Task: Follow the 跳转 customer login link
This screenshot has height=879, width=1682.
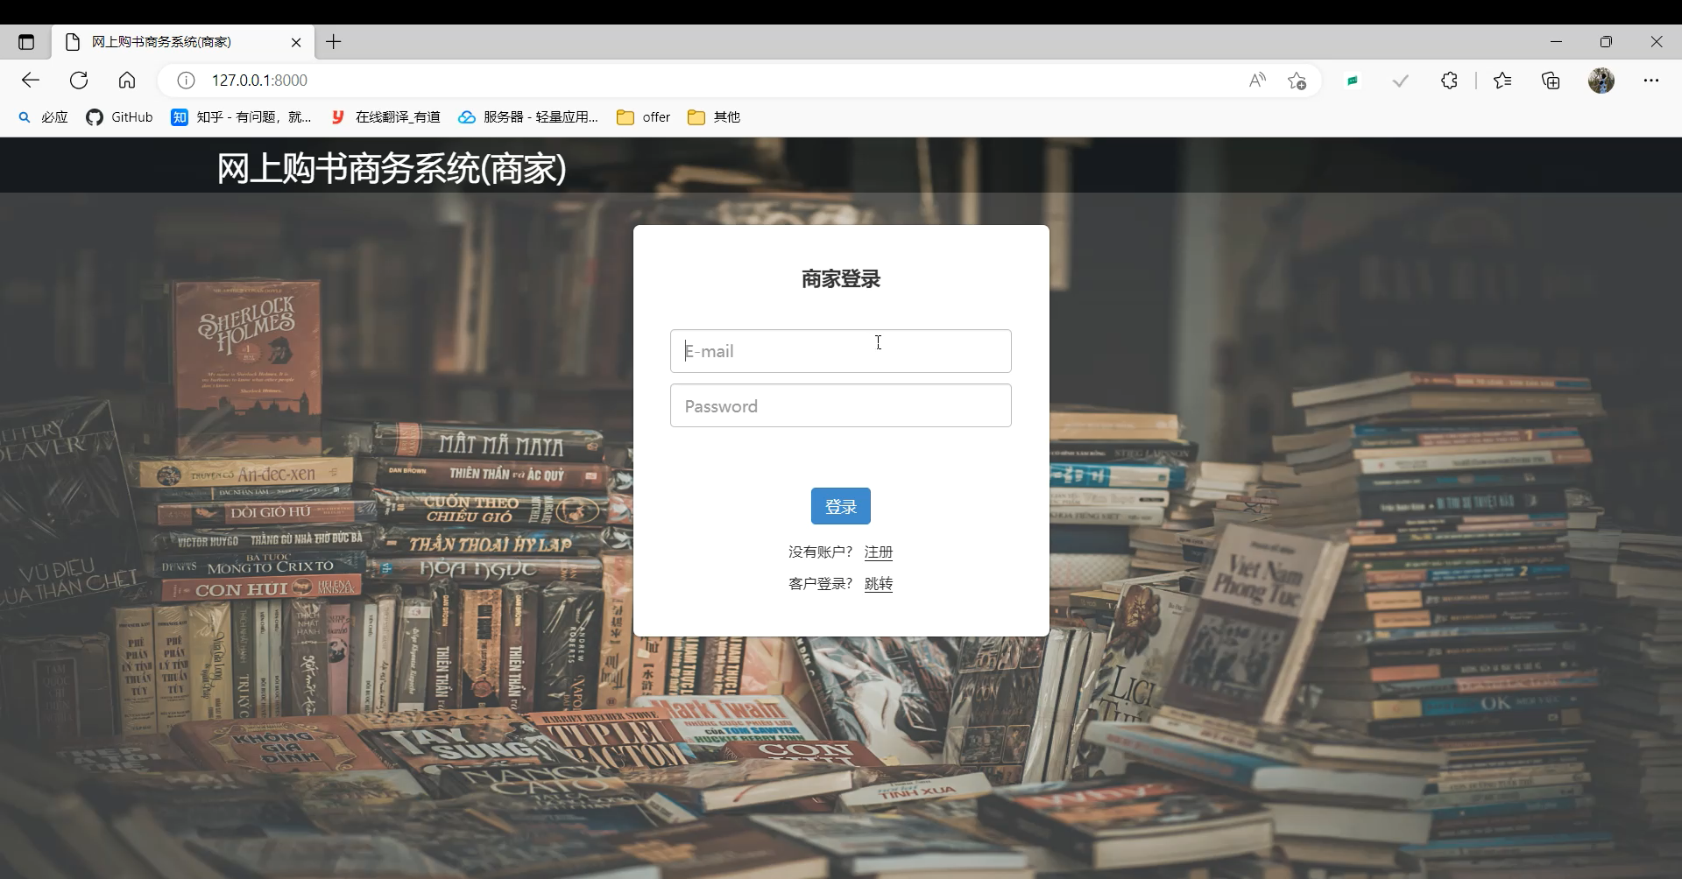Action: (879, 584)
